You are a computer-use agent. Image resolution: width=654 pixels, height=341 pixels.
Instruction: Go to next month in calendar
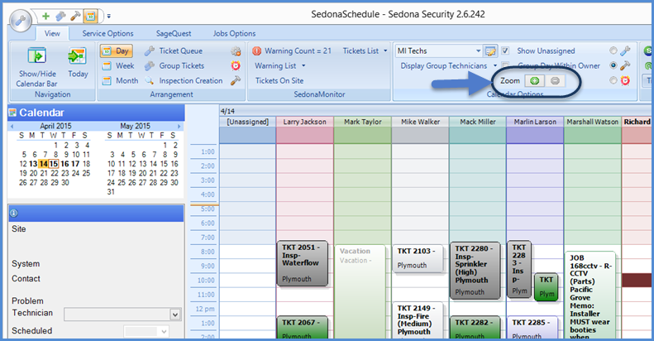179,126
